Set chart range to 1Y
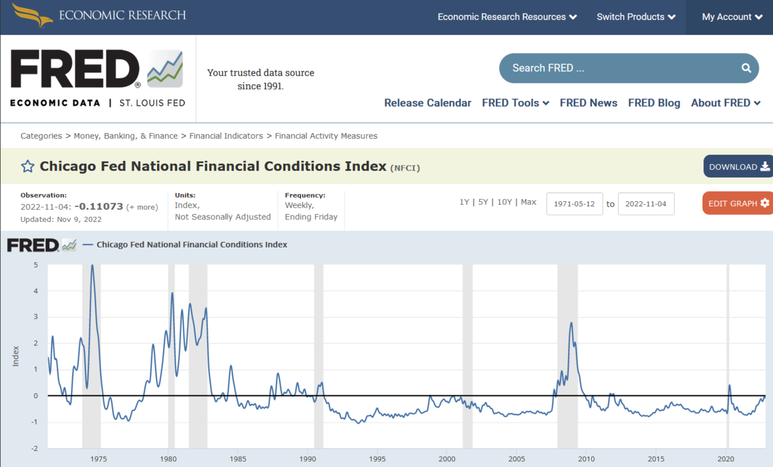 (464, 202)
